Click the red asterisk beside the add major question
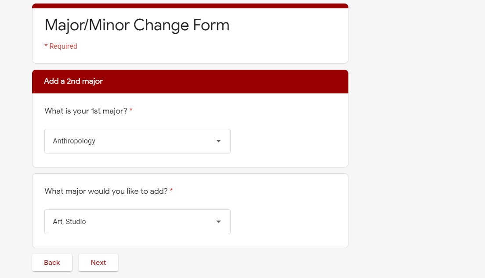This screenshot has width=485, height=278. [x=171, y=192]
